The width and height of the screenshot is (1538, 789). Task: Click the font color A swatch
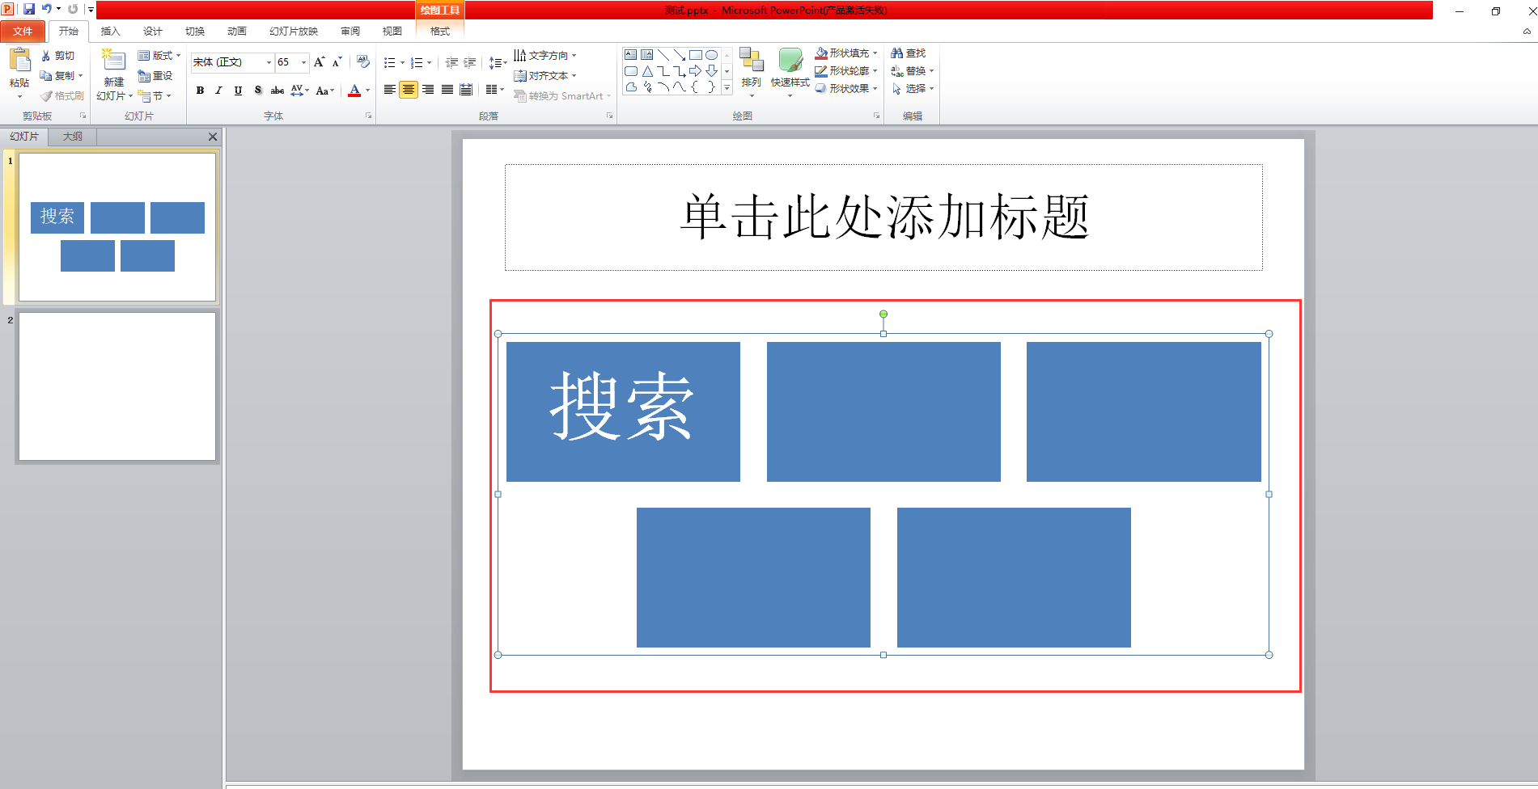[354, 91]
